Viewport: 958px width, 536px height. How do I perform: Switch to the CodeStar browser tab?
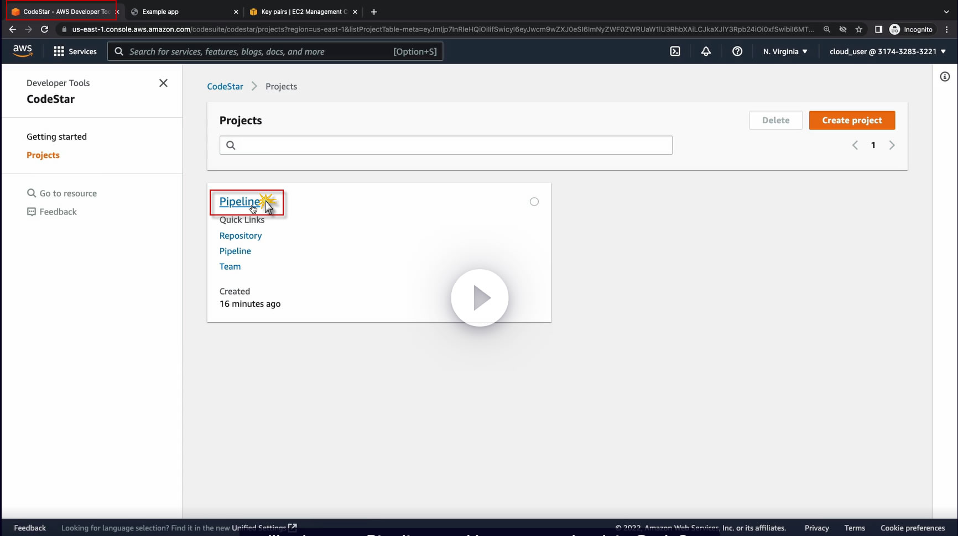pos(61,12)
